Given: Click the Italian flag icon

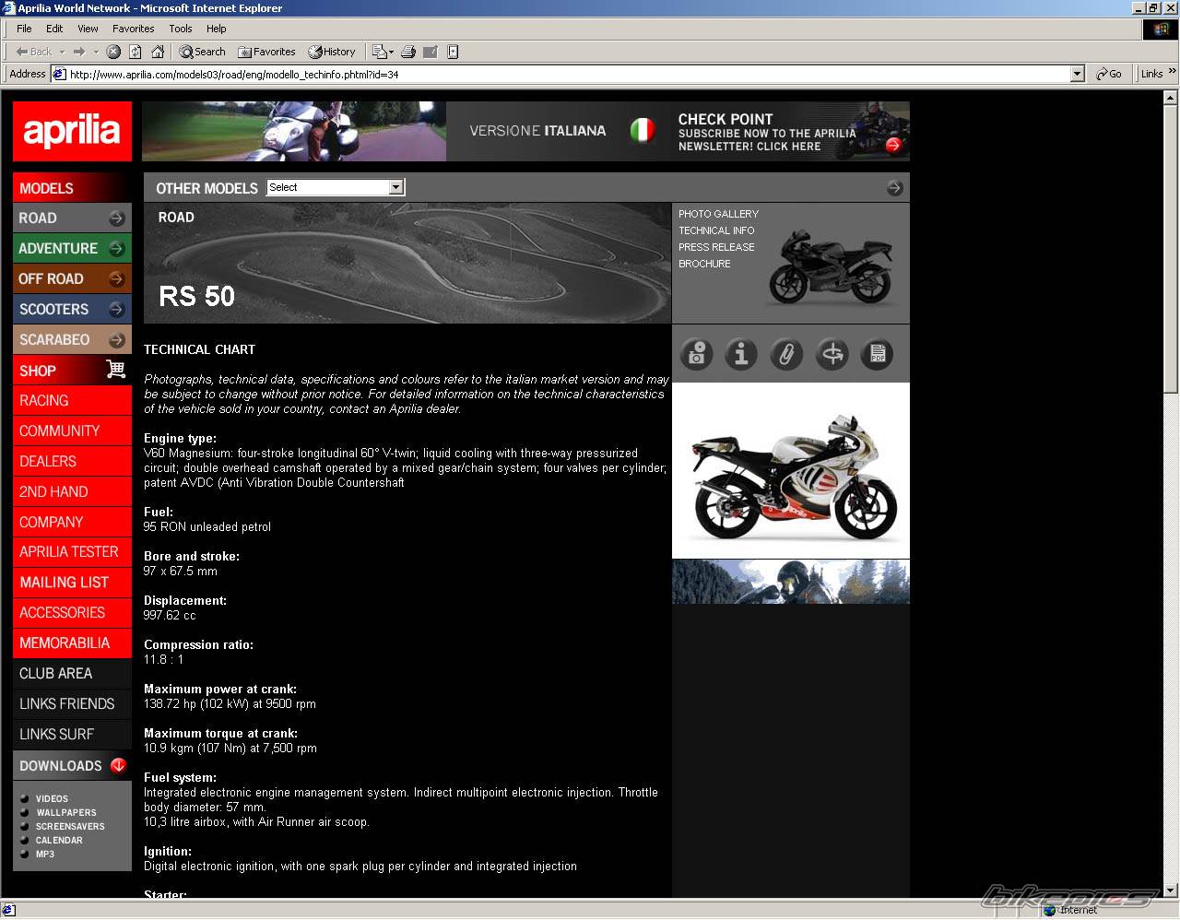Looking at the screenshot, I should (643, 131).
